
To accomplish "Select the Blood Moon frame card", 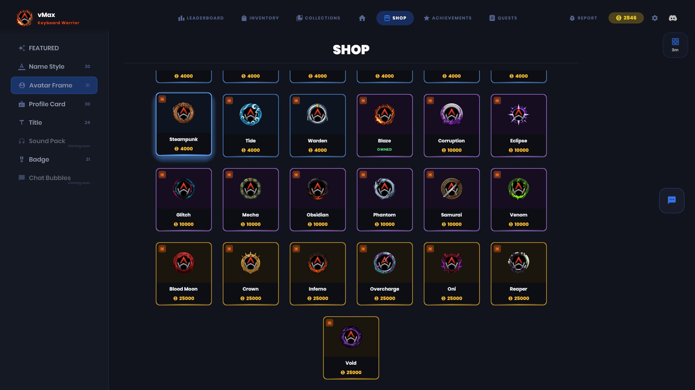I will pyautogui.click(x=184, y=274).
